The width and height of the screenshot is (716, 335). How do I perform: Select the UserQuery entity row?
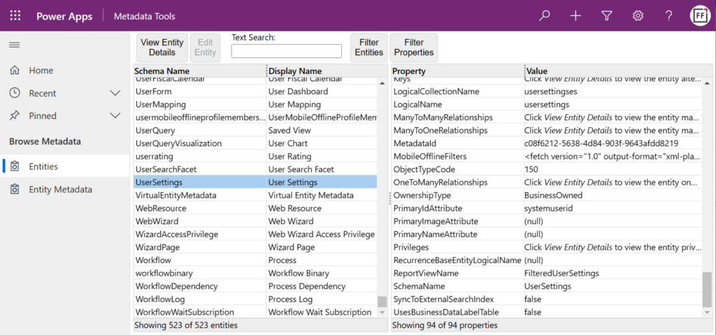click(255, 130)
